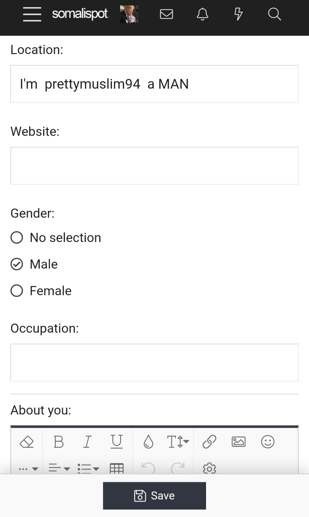This screenshot has width=309, height=517.
Task: Open the font size dropdown
Action: (178, 441)
